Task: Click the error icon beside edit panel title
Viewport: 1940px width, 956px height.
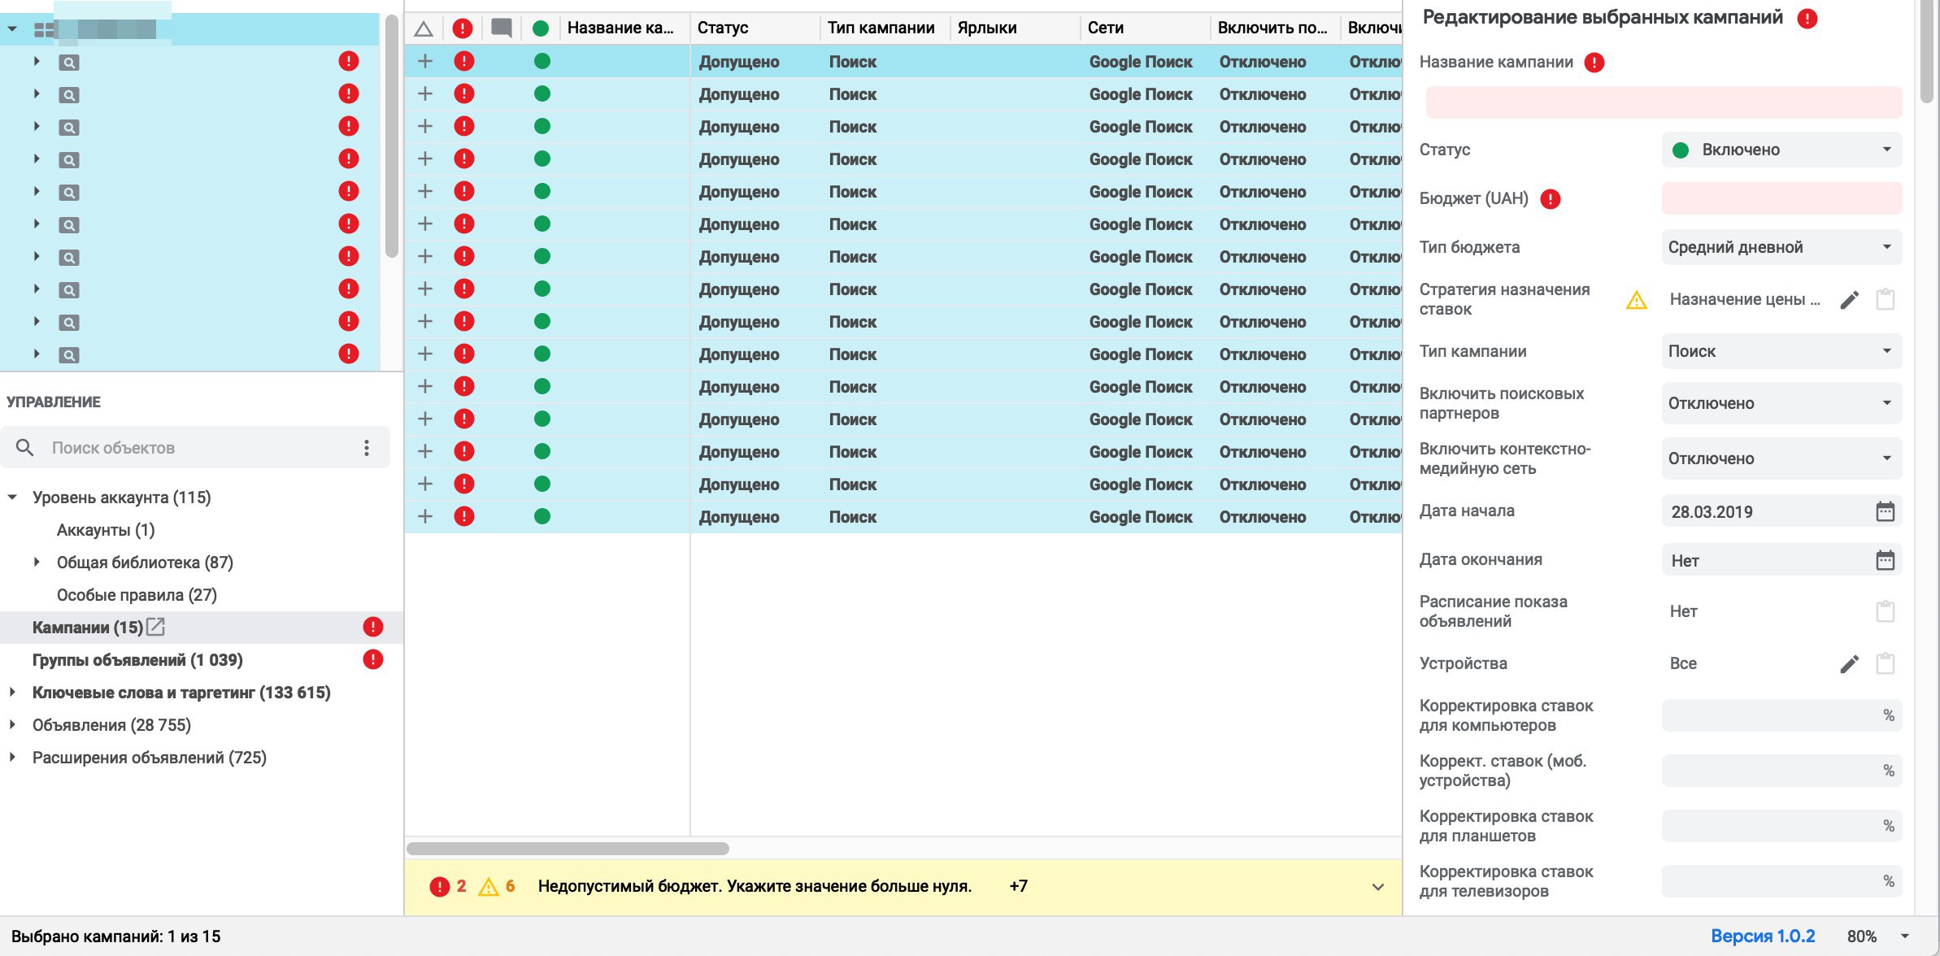Action: click(1807, 19)
